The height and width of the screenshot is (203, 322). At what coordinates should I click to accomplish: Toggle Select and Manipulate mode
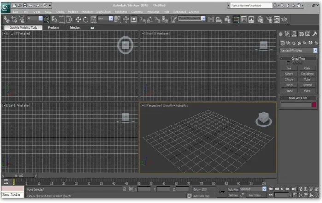click(x=126, y=19)
